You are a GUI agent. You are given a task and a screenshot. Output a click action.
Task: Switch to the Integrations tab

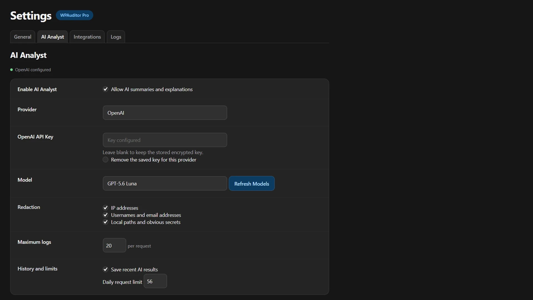tap(87, 37)
